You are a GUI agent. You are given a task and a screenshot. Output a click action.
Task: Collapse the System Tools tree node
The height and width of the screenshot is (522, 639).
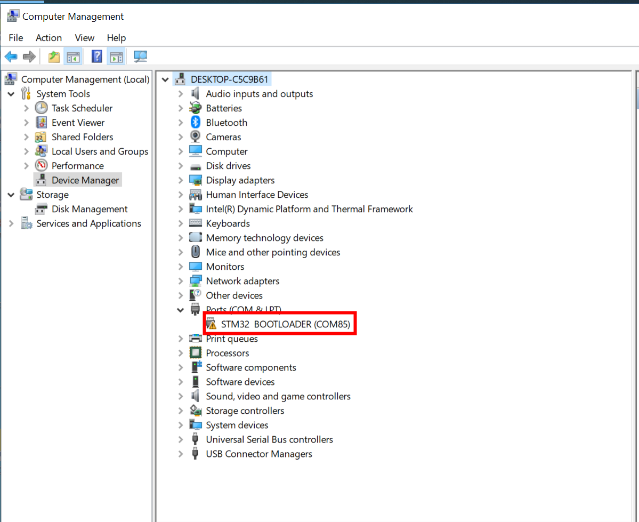[x=11, y=94]
